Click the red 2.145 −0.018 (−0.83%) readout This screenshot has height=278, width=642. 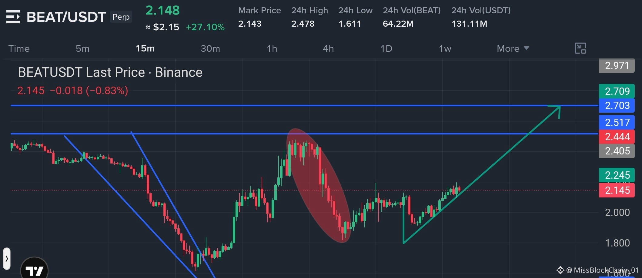pyautogui.click(x=73, y=91)
